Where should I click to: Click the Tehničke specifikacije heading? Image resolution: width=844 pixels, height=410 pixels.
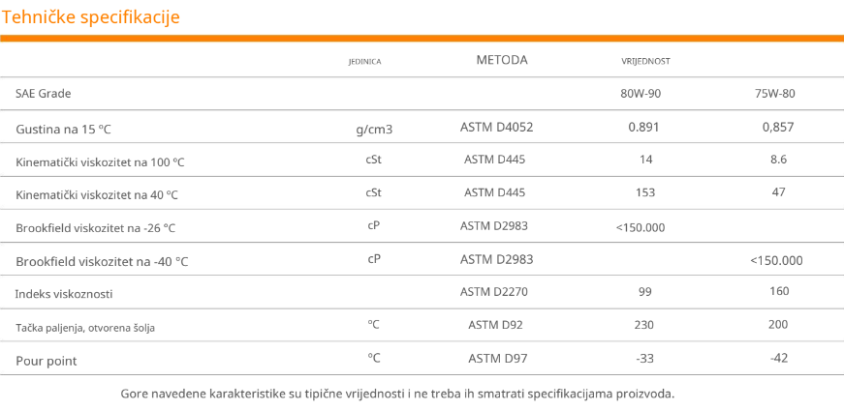coord(91,17)
